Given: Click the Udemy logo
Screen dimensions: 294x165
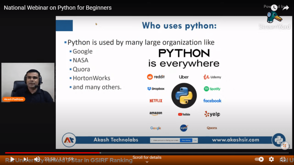Looking at the screenshot, I should tap(212, 77).
